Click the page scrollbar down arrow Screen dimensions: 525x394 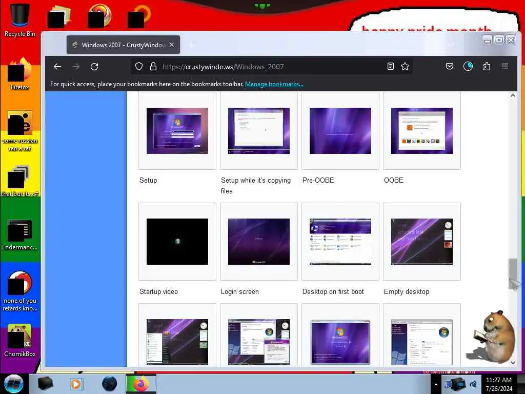click(513, 363)
